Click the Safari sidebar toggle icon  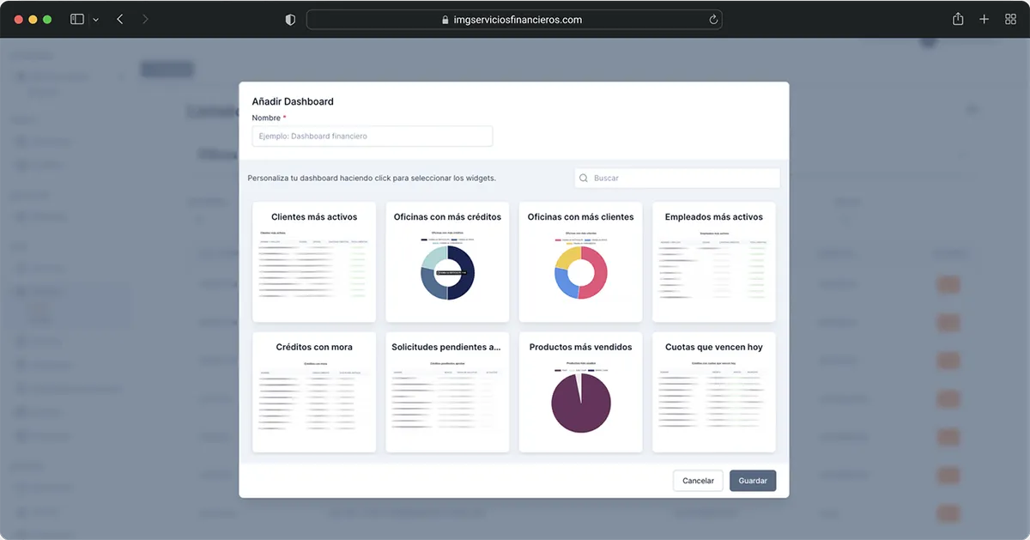pyautogui.click(x=77, y=19)
